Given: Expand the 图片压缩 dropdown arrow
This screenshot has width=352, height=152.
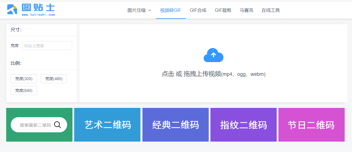Looking at the screenshot, I should [150, 10].
